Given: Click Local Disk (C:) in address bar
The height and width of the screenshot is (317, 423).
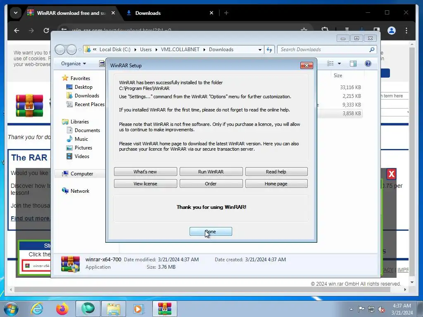Looking at the screenshot, I should [115, 50].
